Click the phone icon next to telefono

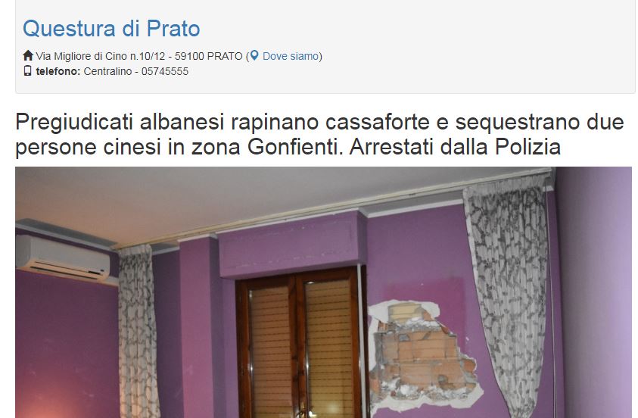click(x=28, y=71)
